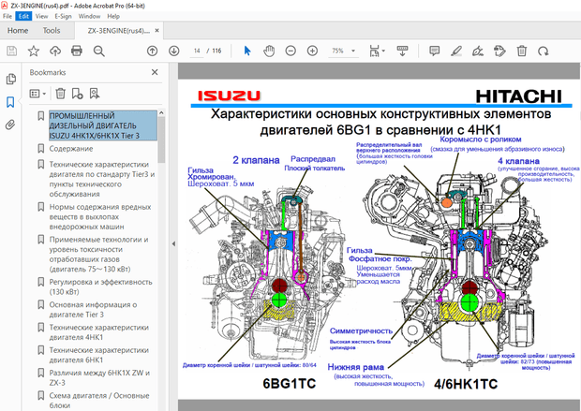The image size is (581, 411).
Task: Open page thumbnails panel
Action: pyautogui.click(x=10, y=79)
